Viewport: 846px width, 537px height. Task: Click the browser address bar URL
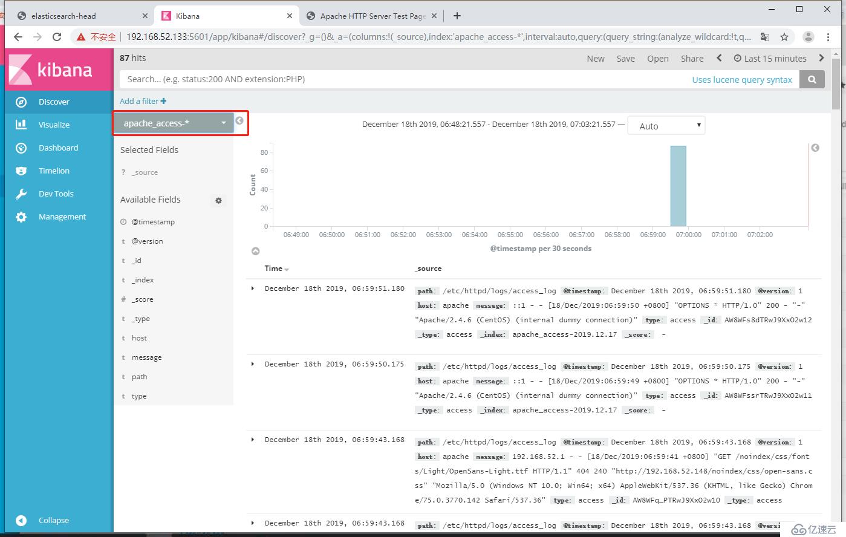click(x=438, y=37)
